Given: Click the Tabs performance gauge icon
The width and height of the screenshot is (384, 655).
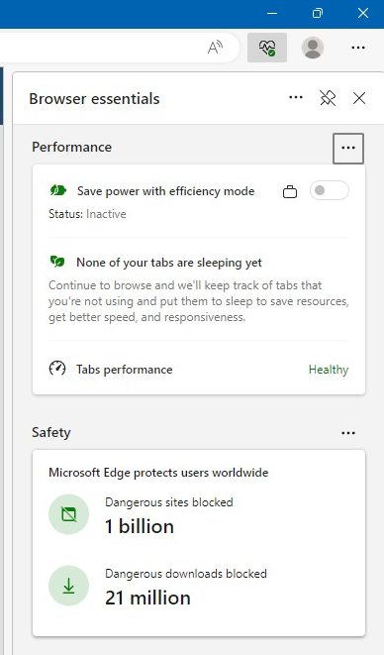Looking at the screenshot, I should [57, 369].
